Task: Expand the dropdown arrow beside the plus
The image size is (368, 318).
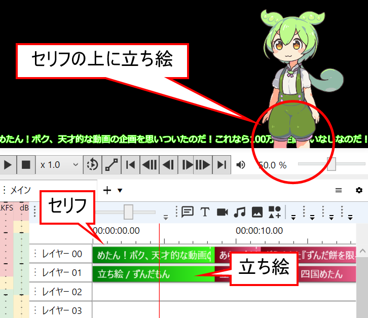Action: [x=120, y=191]
